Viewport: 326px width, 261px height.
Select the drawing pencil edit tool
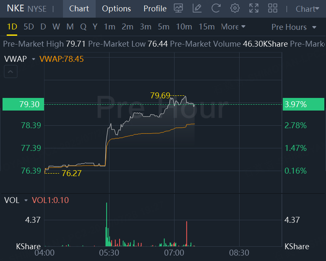(197, 8)
